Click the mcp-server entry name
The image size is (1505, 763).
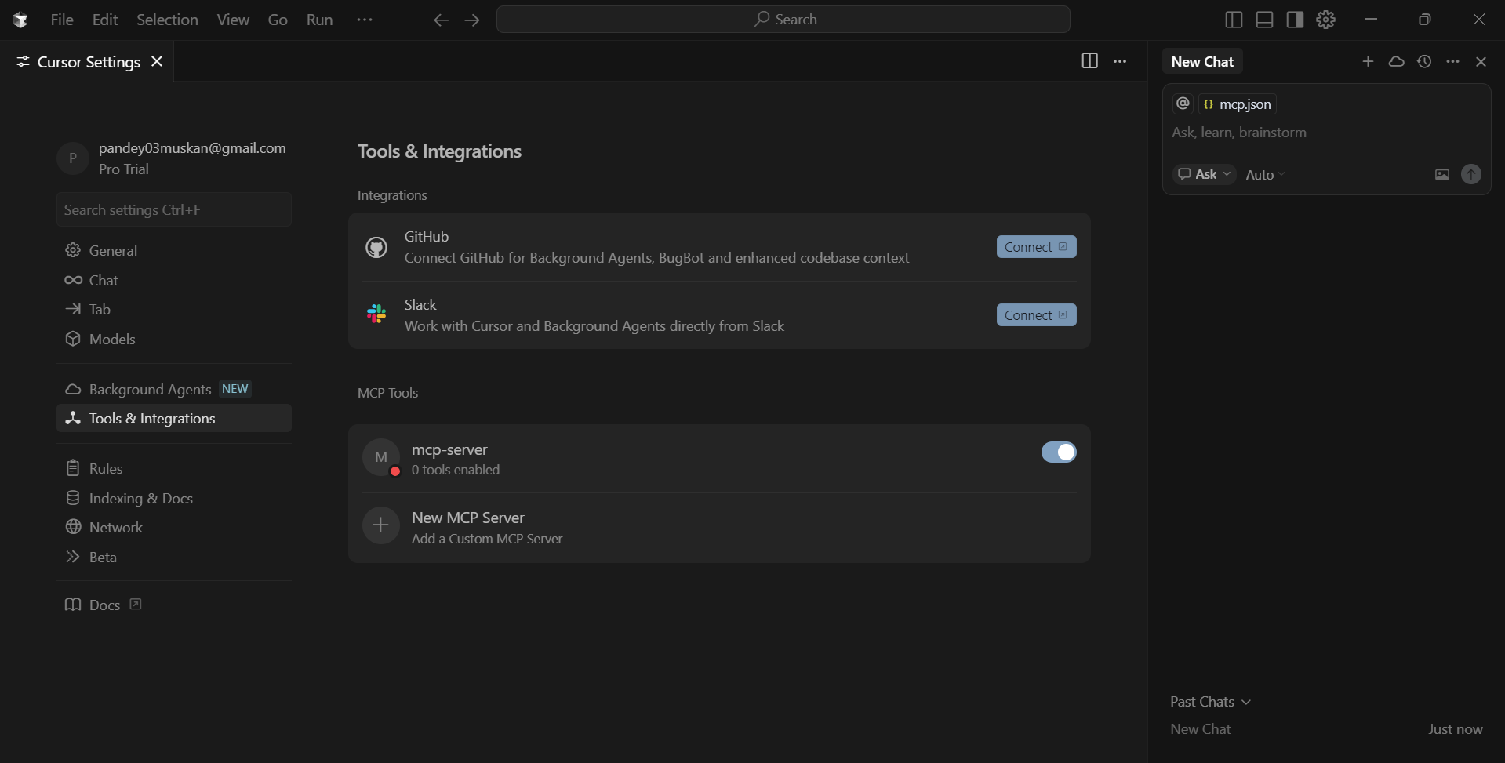(449, 449)
